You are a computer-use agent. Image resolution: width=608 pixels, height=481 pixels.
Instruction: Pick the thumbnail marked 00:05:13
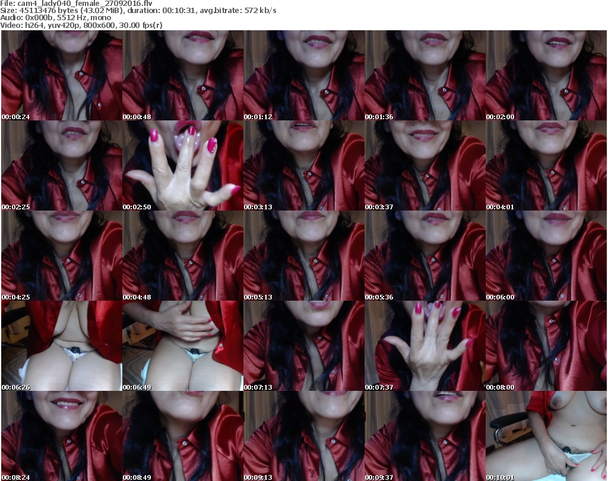[304, 256]
